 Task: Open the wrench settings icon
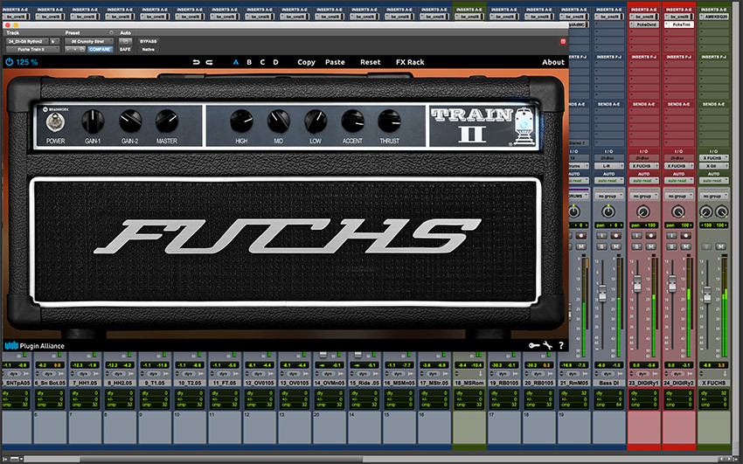coord(547,346)
